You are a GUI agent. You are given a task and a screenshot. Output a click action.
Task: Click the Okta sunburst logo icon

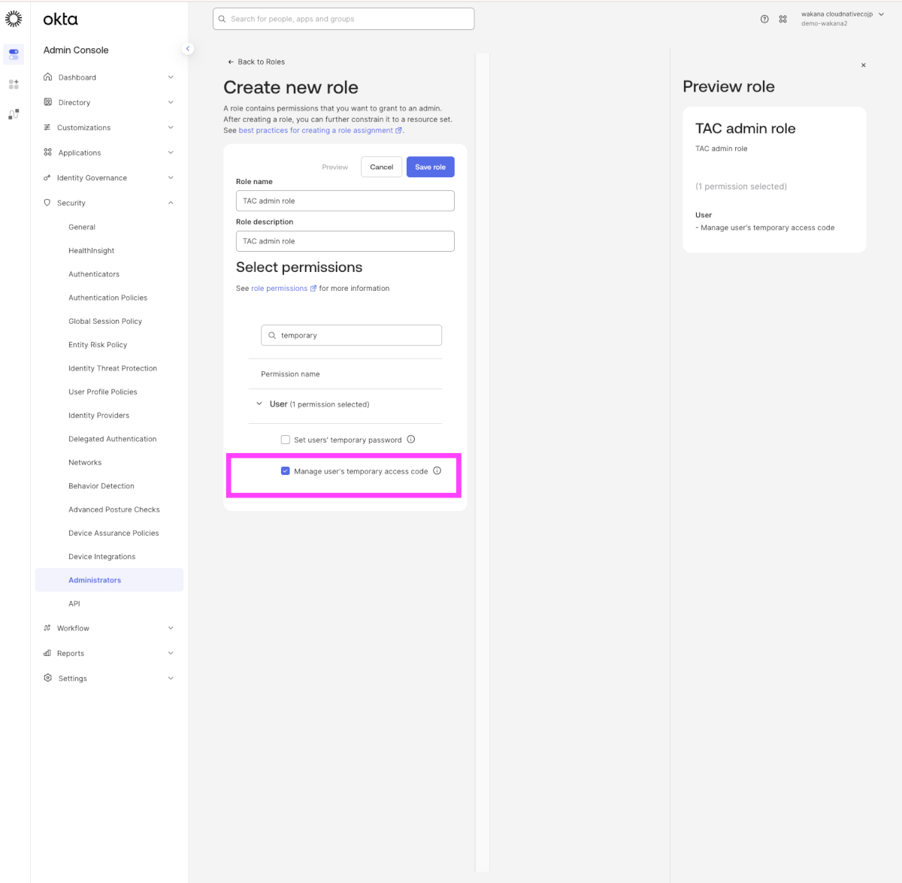14,19
